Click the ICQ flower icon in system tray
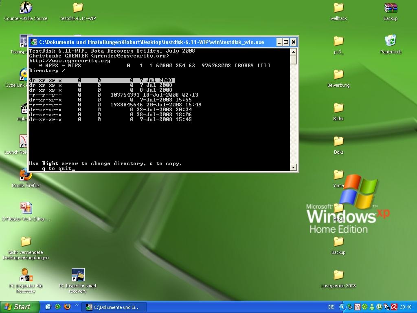 (x=364, y=307)
